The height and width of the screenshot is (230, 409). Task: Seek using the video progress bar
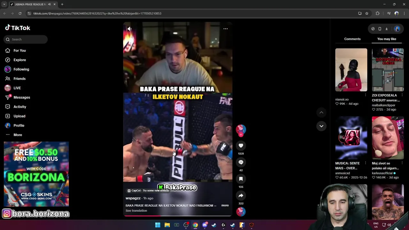[x=178, y=216]
